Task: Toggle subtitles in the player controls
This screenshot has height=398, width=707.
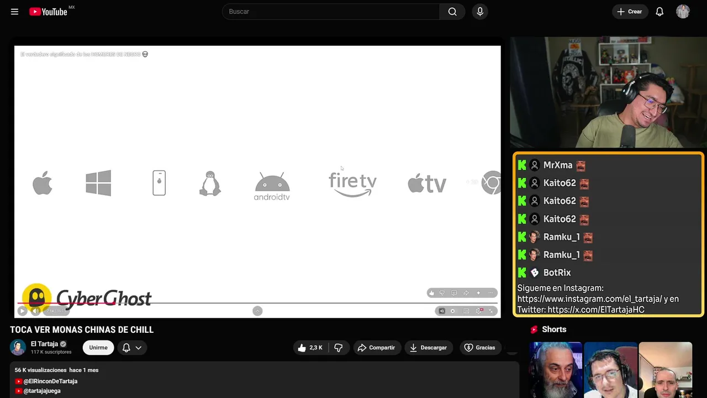Action: [x=466, y=311]
